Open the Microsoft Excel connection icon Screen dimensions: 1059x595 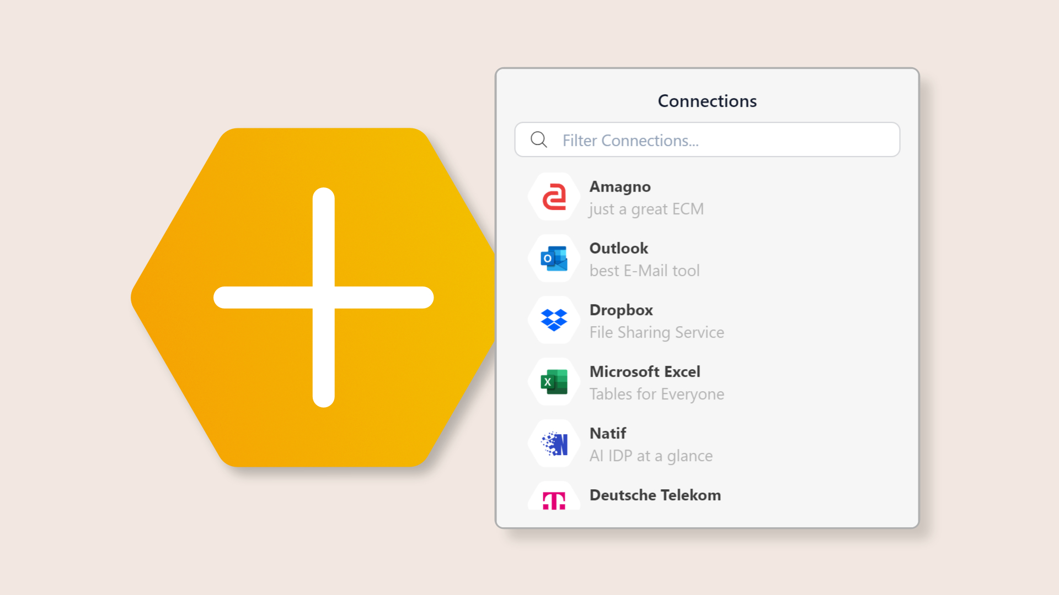pos(553,382)
